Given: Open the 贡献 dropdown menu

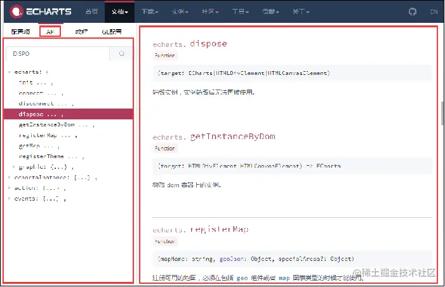Looking at the screenshot, I should (x=270, y=11).
